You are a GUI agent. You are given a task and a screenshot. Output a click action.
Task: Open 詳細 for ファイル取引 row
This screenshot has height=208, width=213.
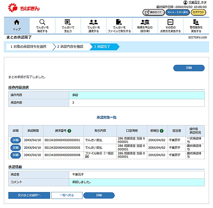click(15, 155)
